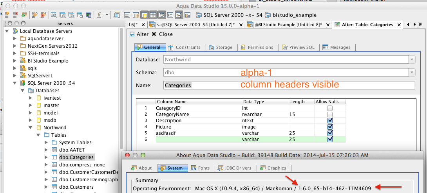This screenshot has width=427, height=193.
Task: Click the tab scroll left arrow
Action: pyautogui.click(x=408, y=25)
